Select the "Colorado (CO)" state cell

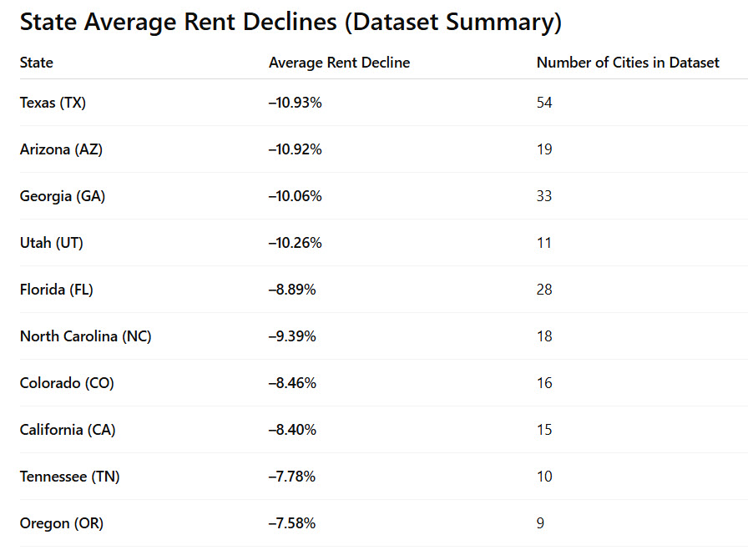[67, 383]
